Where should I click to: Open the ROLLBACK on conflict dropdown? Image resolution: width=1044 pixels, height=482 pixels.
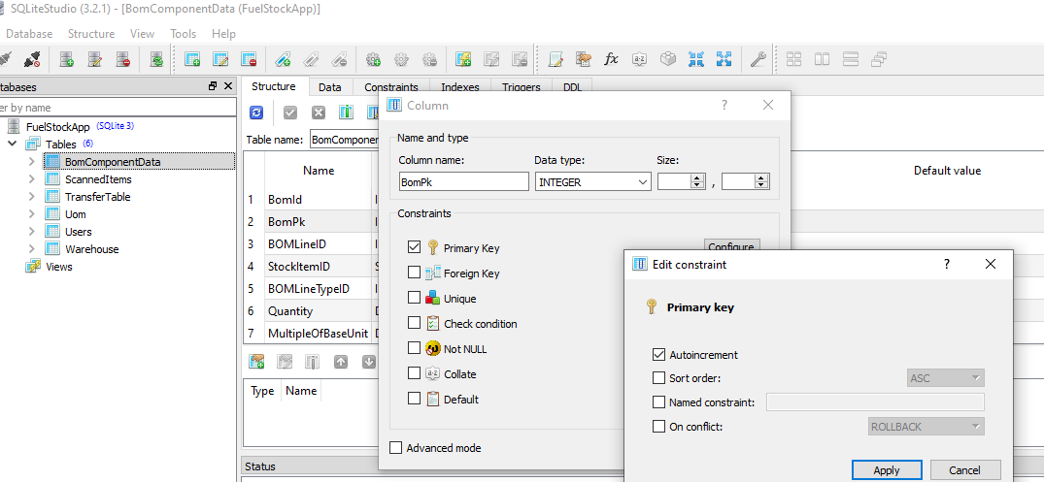926,426
